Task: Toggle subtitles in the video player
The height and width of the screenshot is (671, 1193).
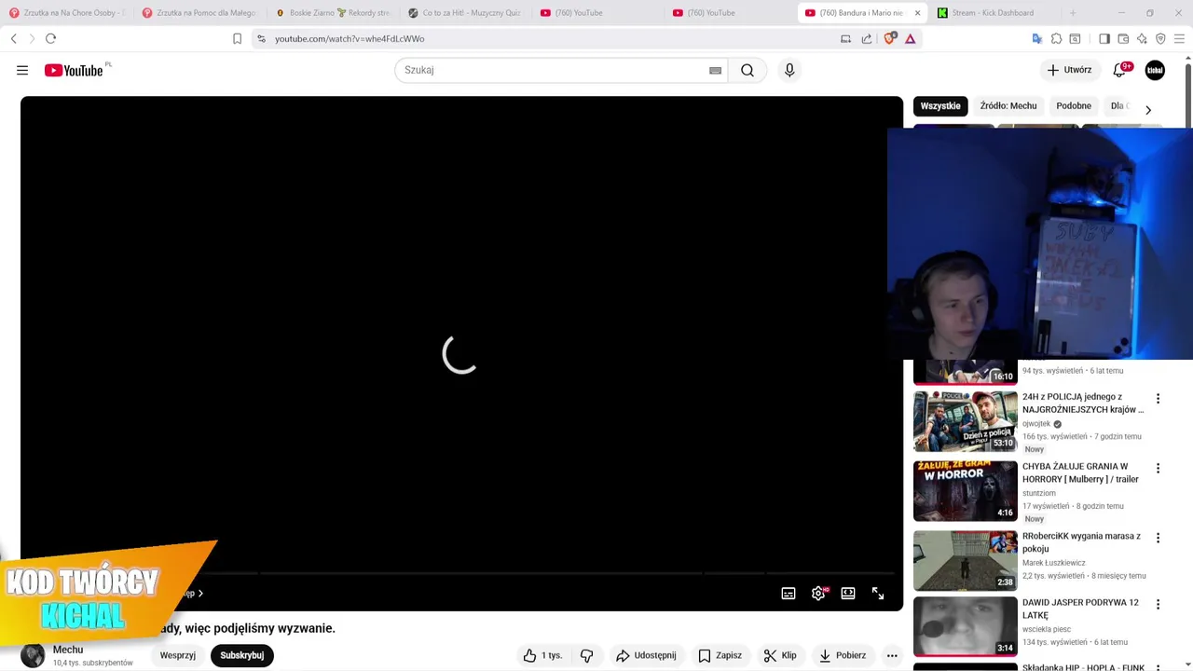Action: click(788, 594)
